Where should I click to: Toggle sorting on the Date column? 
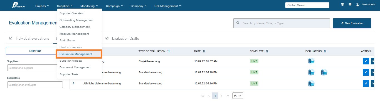click(x=204, y=51)
